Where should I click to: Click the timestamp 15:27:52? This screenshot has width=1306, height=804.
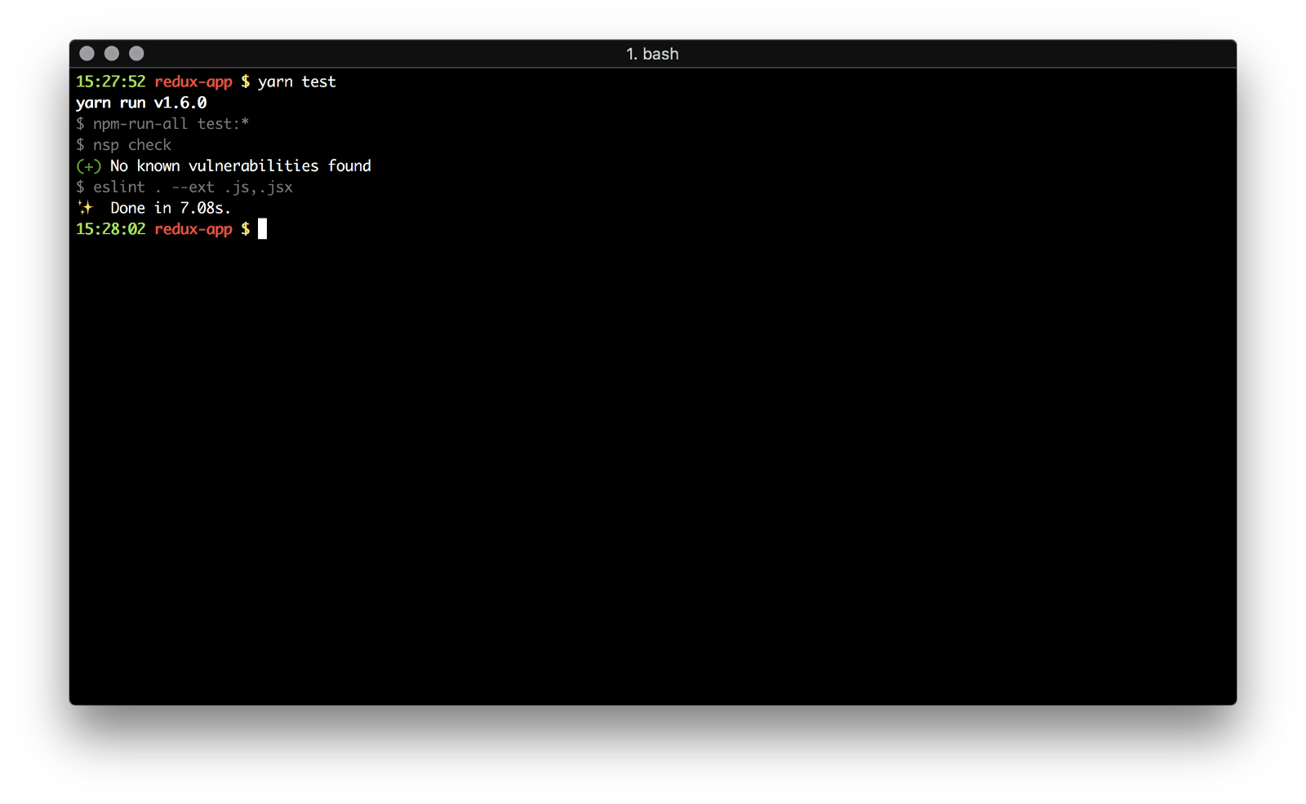111,82
